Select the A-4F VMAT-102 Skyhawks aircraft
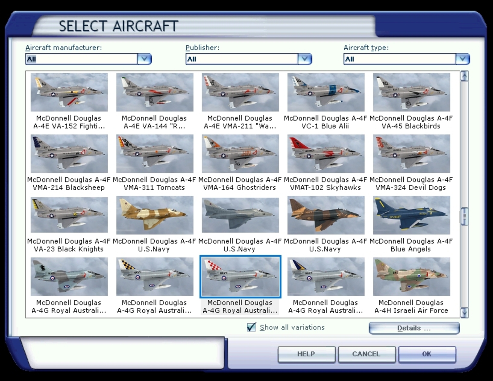Viewport: 493px width, 381px height. click(326, 154)
